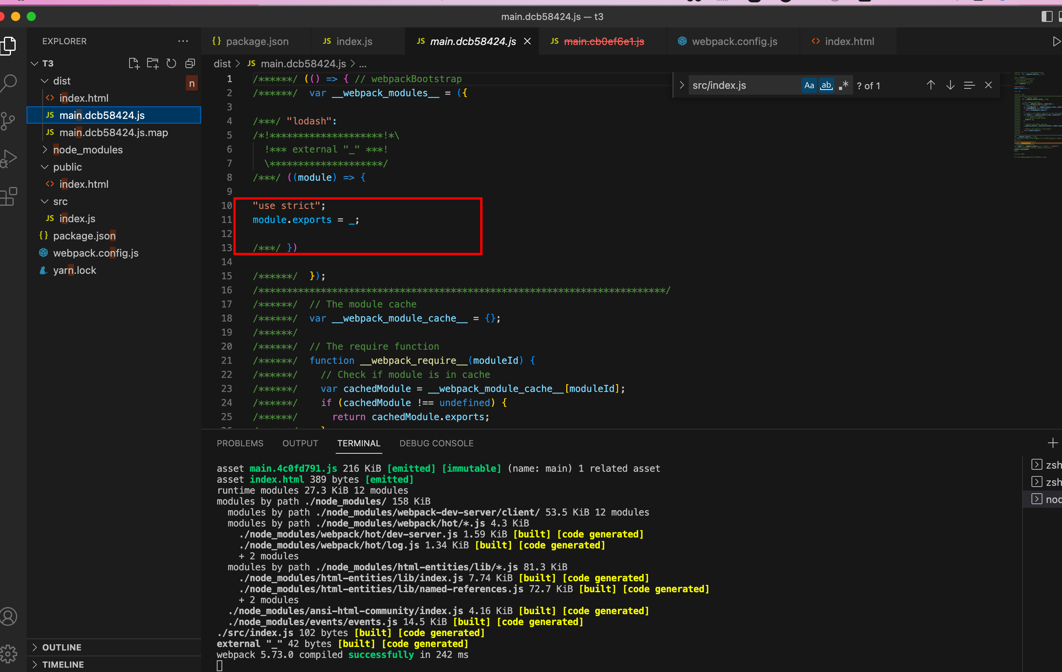
Task: Expand the replace toggle in find widget
Action: click(681, 85)
